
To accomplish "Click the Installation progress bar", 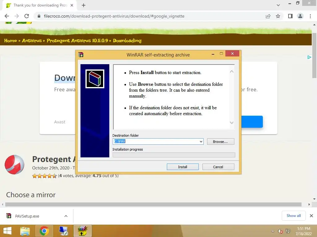I will pos(174,155).
